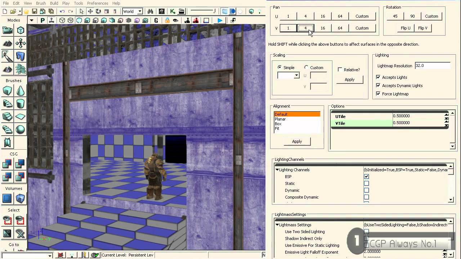Click the viewport eye show-flags icon
The width and height of the screenshot is (461, 259).
click(175, 21)
